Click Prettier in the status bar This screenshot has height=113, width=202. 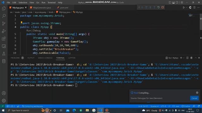point(186,106)
